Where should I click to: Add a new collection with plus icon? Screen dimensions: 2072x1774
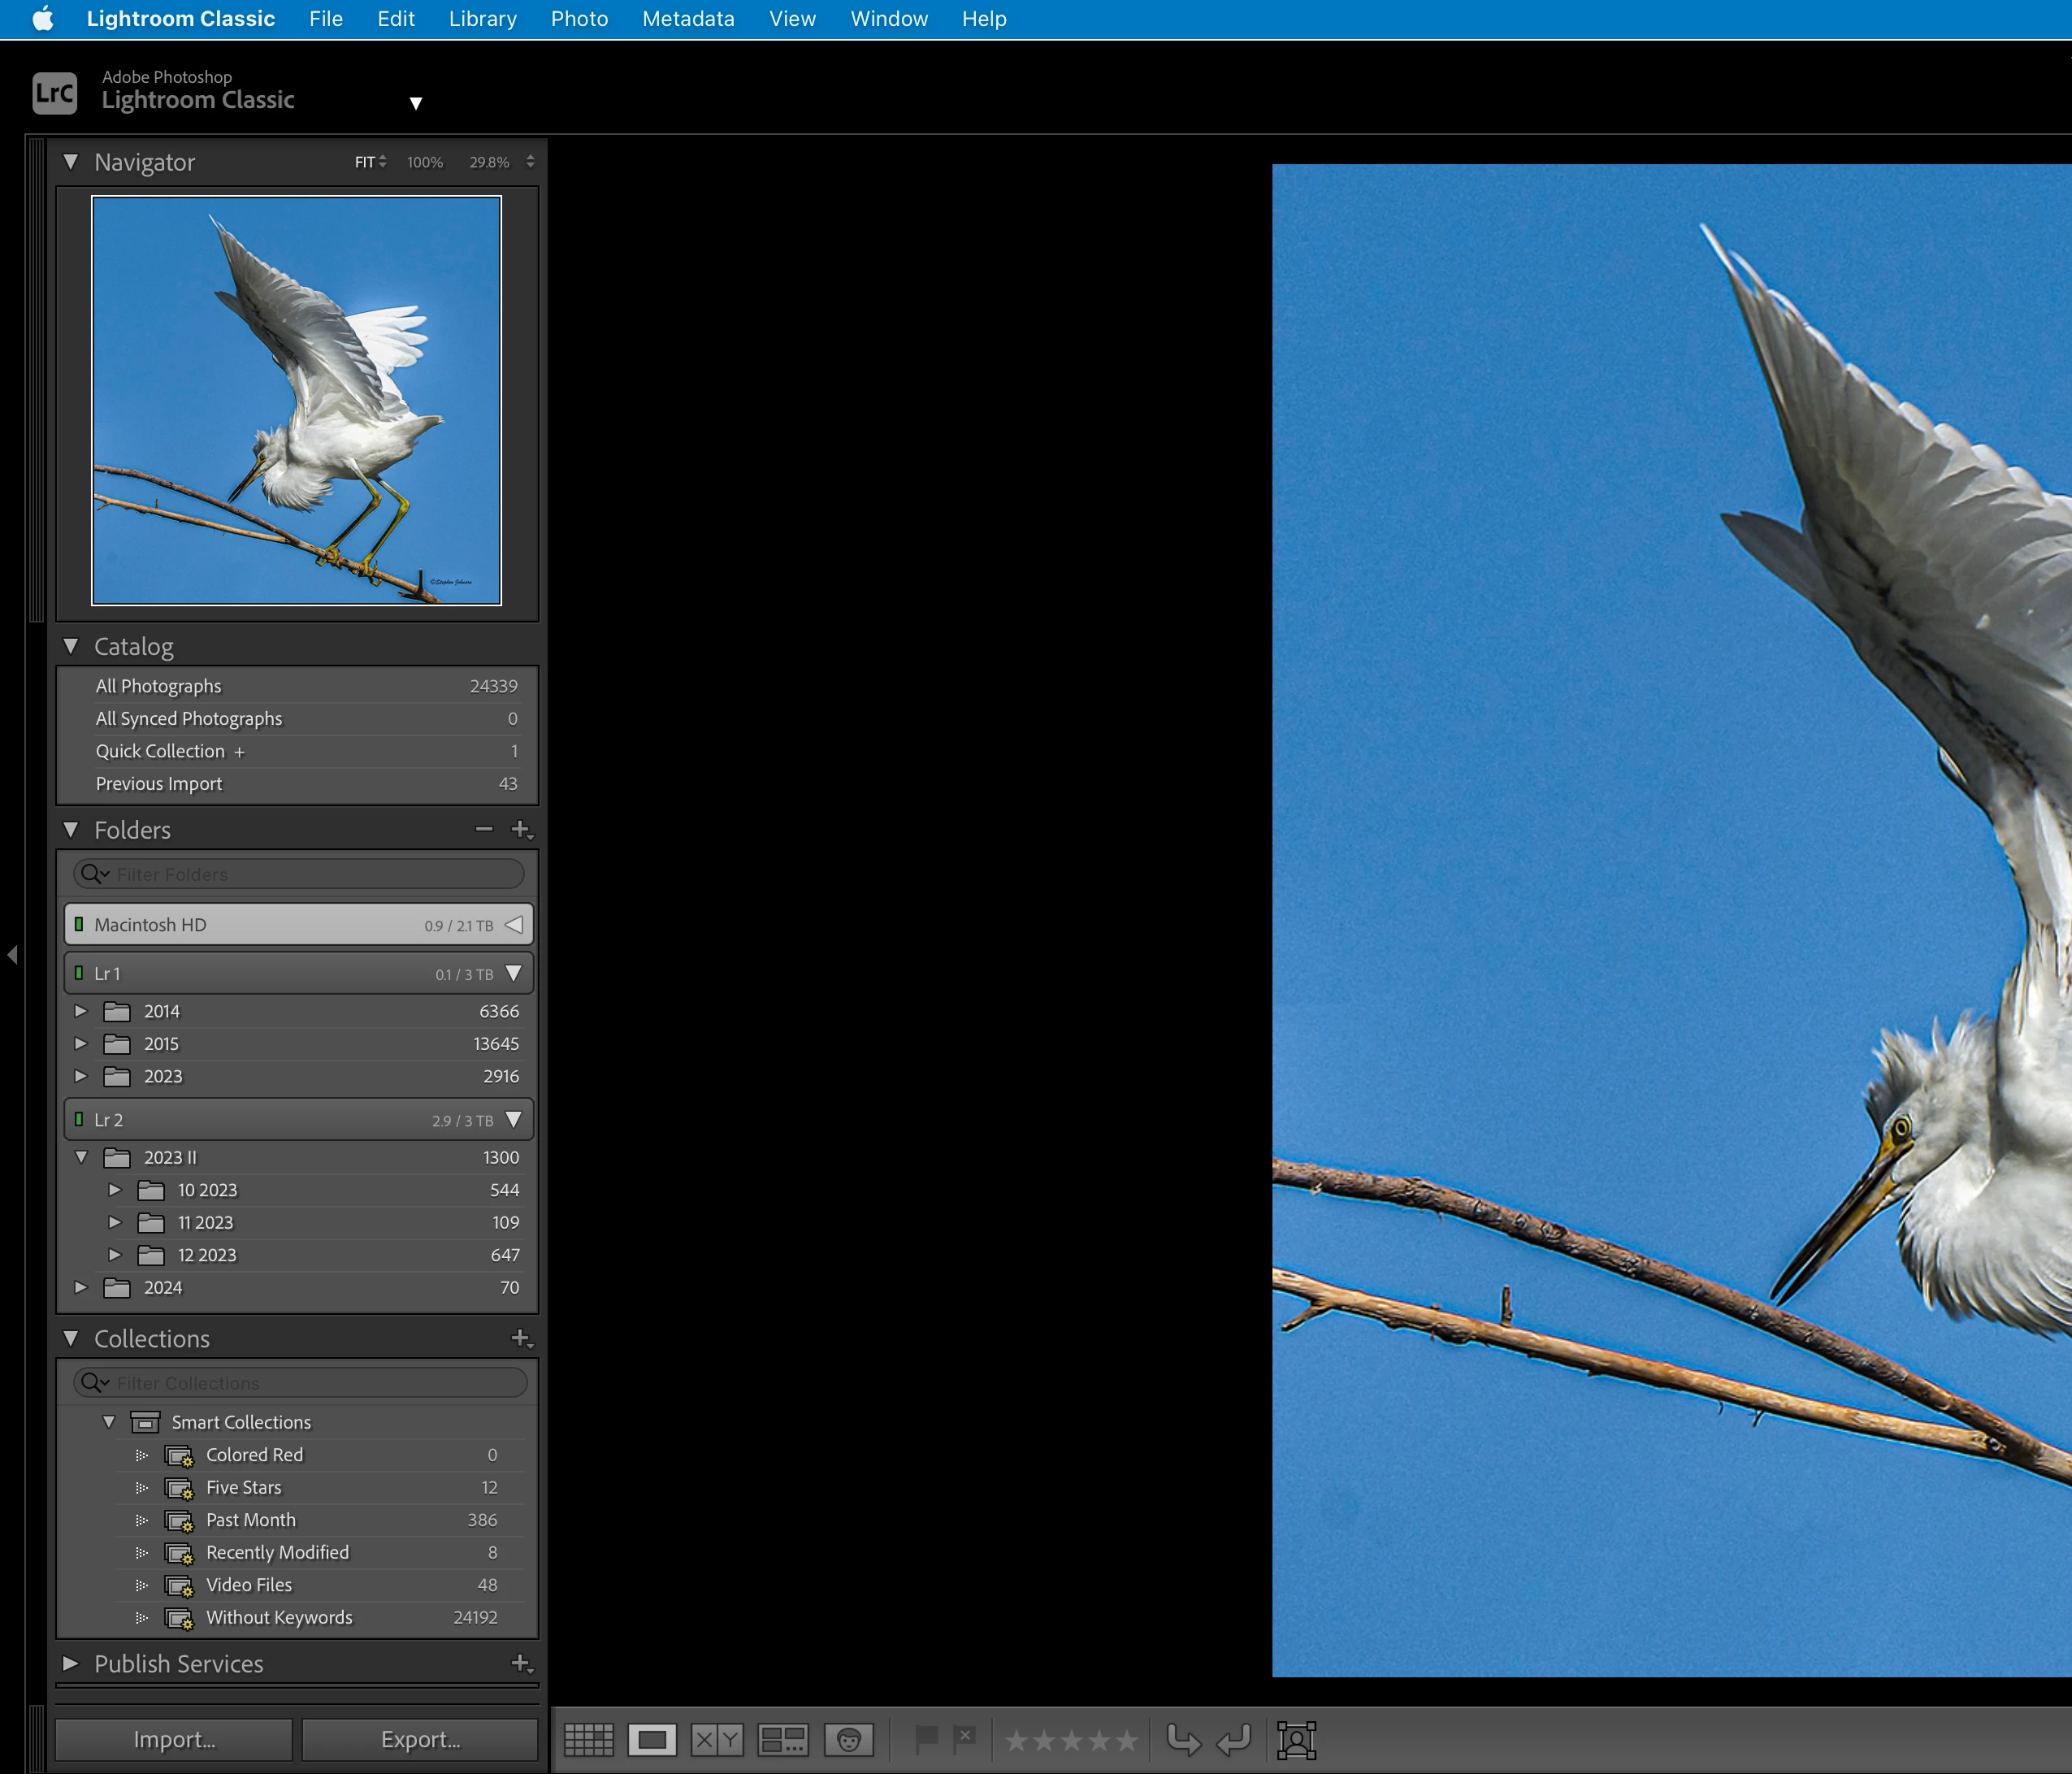tap(520, 1338)
